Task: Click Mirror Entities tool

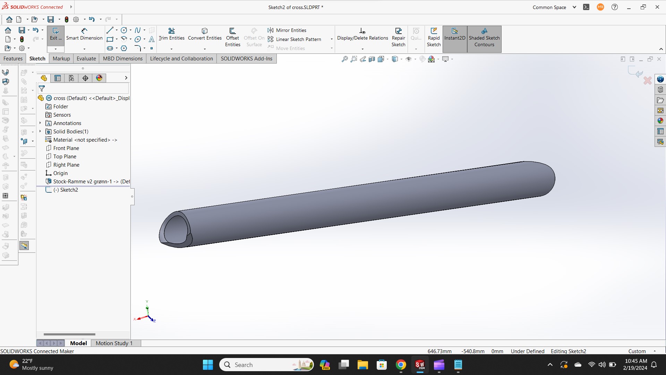Action: [x=287, y=30]
